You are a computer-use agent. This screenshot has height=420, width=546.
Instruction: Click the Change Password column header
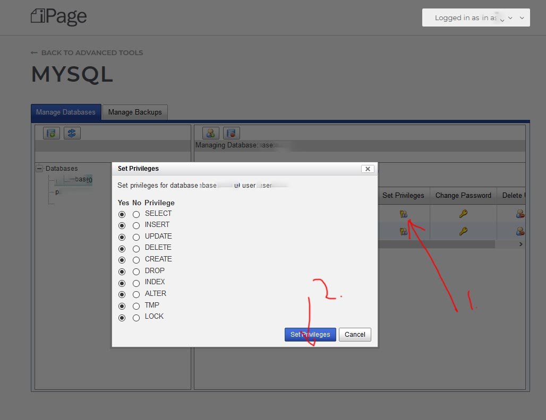463,195
